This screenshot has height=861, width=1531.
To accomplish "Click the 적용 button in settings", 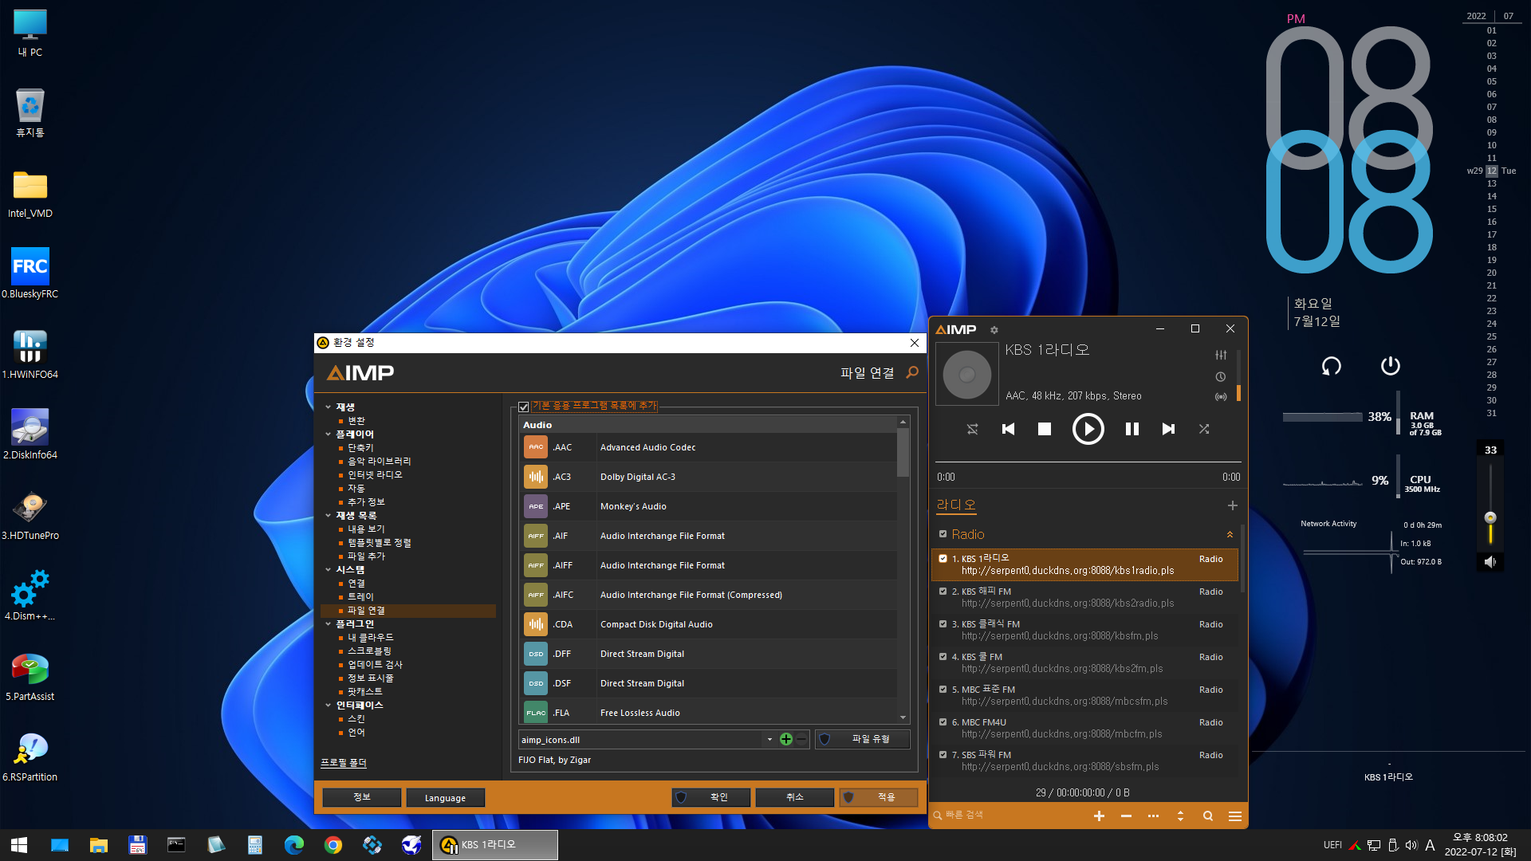I will 879,797.
